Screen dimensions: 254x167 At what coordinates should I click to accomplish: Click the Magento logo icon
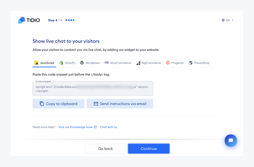[x=168, y=63]
